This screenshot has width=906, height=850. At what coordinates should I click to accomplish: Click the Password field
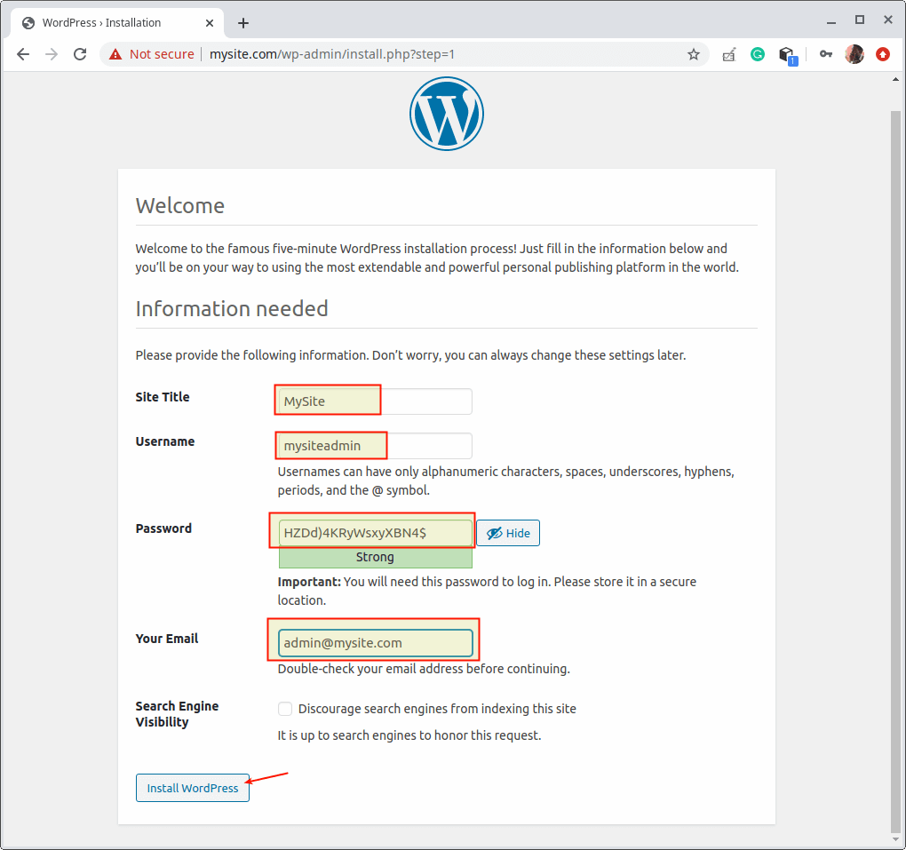pyautogui.click(x=375, y=533)
